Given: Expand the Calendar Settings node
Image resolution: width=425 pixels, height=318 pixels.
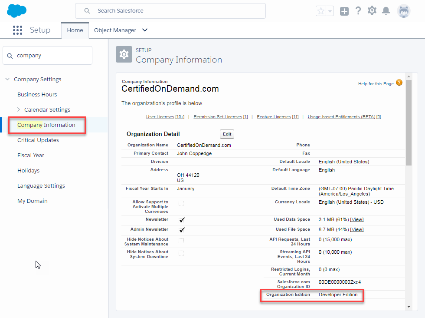Looking at the screenshot, I should coord(18,109).
